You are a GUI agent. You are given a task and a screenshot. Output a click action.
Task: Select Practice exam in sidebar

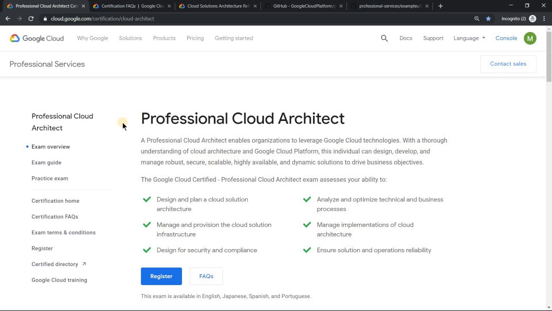coord(50,178)
